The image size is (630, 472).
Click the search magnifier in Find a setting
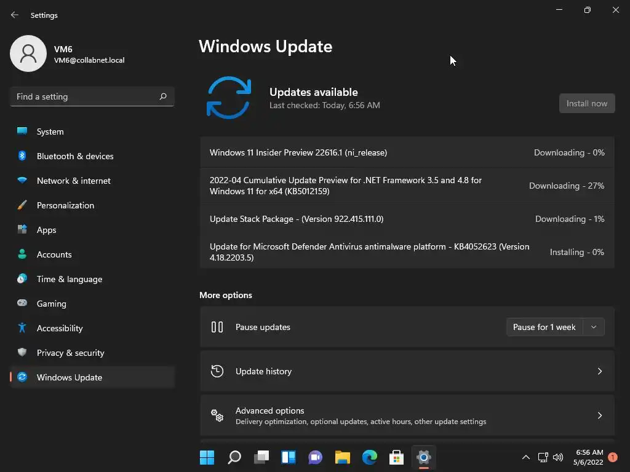tap(162, 96)
